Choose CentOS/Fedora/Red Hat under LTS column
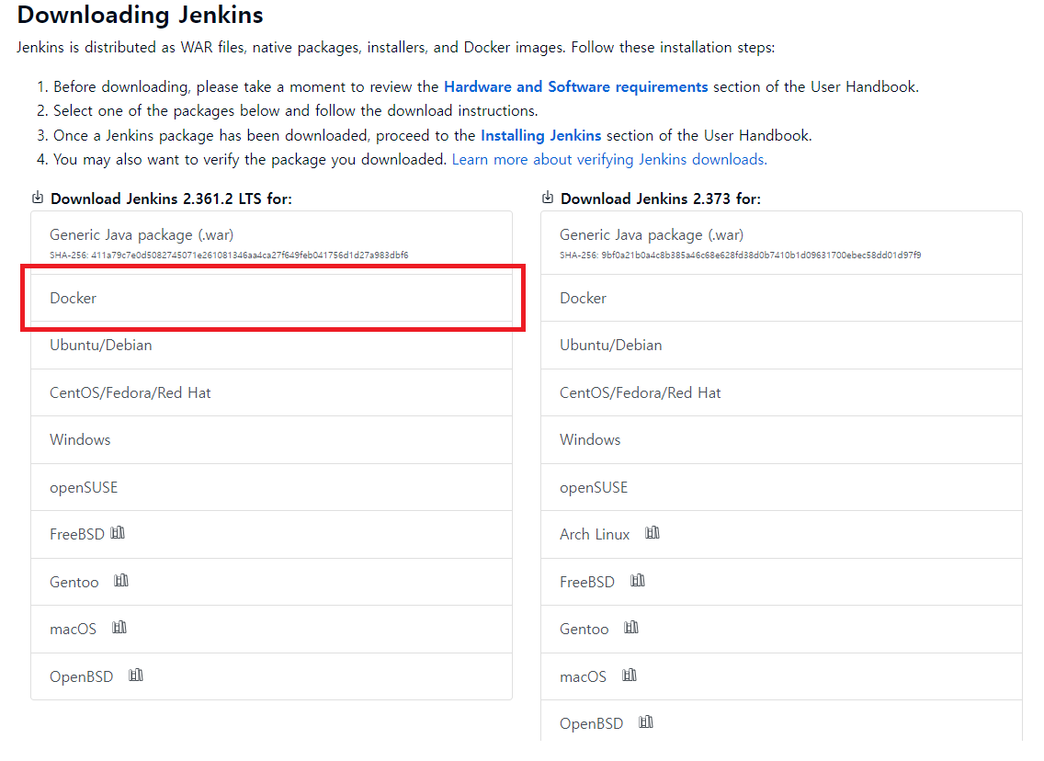 pos(272,392)
